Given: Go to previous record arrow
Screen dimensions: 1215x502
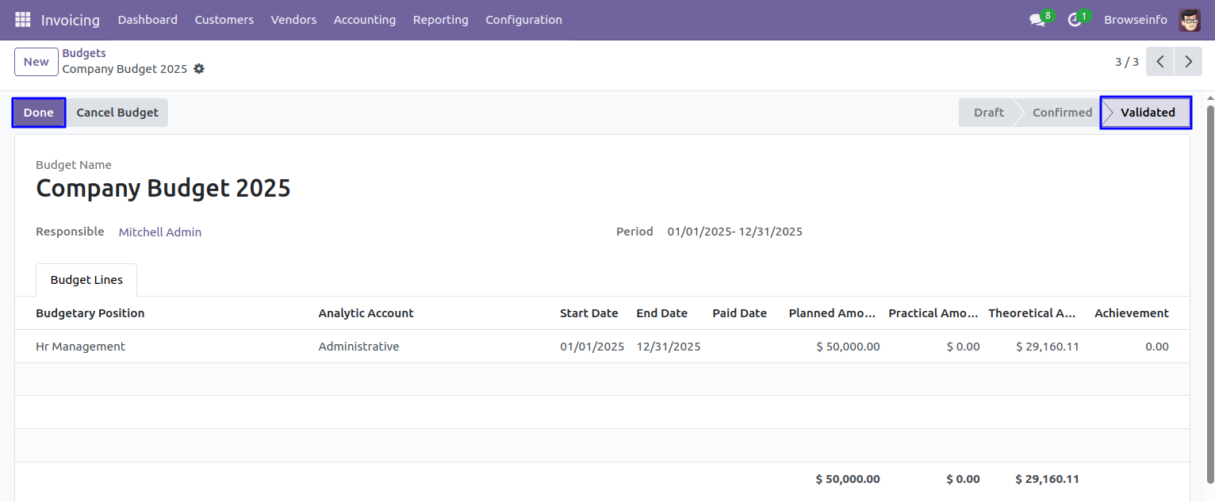Looking at the screenshot, I should coord(1159,62).
